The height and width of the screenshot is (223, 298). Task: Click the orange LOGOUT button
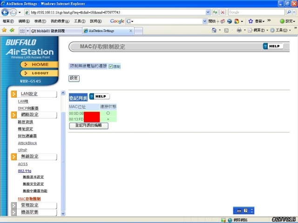pyautogui.click(x=39, y=73)
